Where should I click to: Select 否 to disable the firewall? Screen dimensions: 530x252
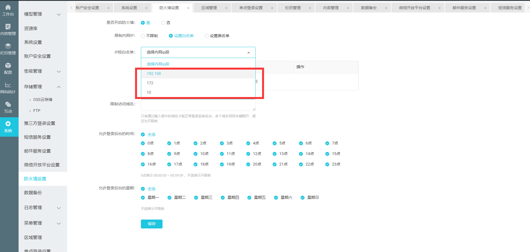pos(163,23)
